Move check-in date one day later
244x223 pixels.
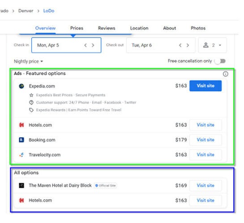(x=93, y=45)
